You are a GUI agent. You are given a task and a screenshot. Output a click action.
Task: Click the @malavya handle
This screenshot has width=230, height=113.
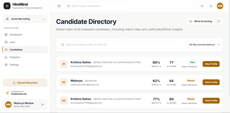91,81
